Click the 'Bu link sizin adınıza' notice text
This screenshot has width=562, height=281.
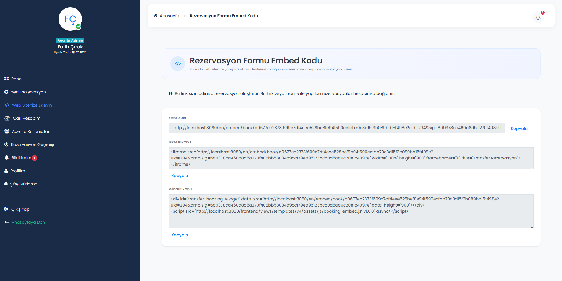pos(285,93)
